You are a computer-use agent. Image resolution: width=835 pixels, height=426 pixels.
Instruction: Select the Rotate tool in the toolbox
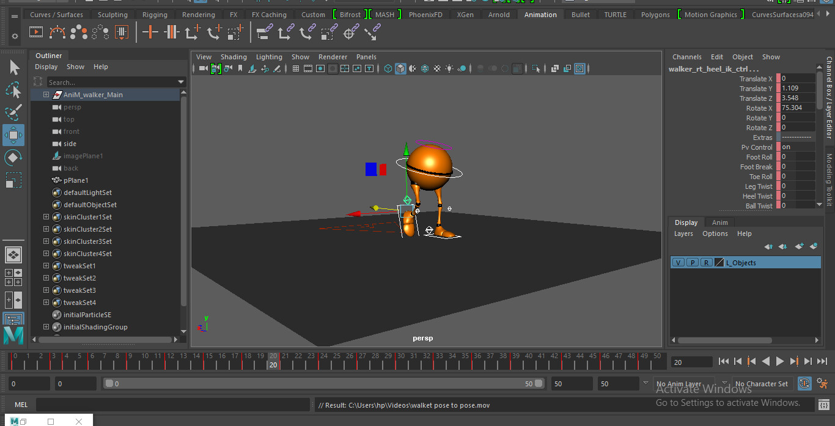click(13, 158)
